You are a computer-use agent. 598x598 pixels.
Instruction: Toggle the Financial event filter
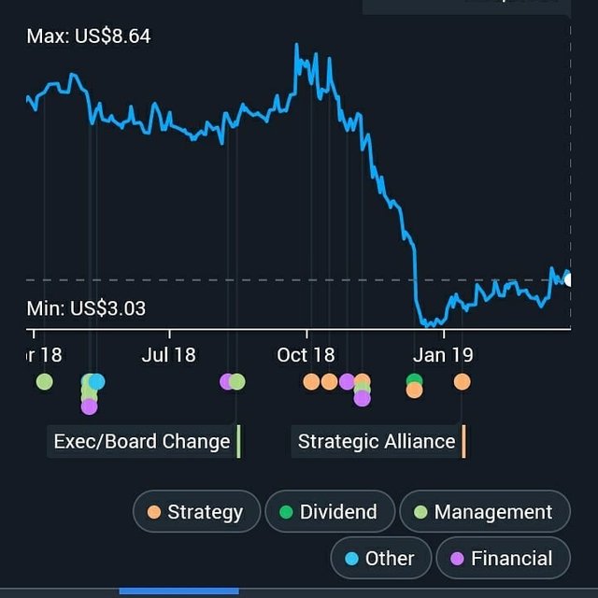502,559
